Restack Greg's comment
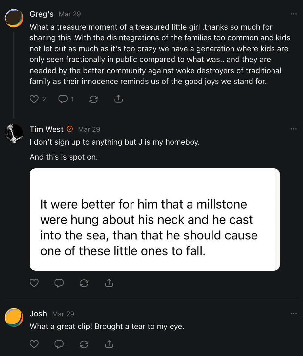The image size is (303, 356). (93, 99)
